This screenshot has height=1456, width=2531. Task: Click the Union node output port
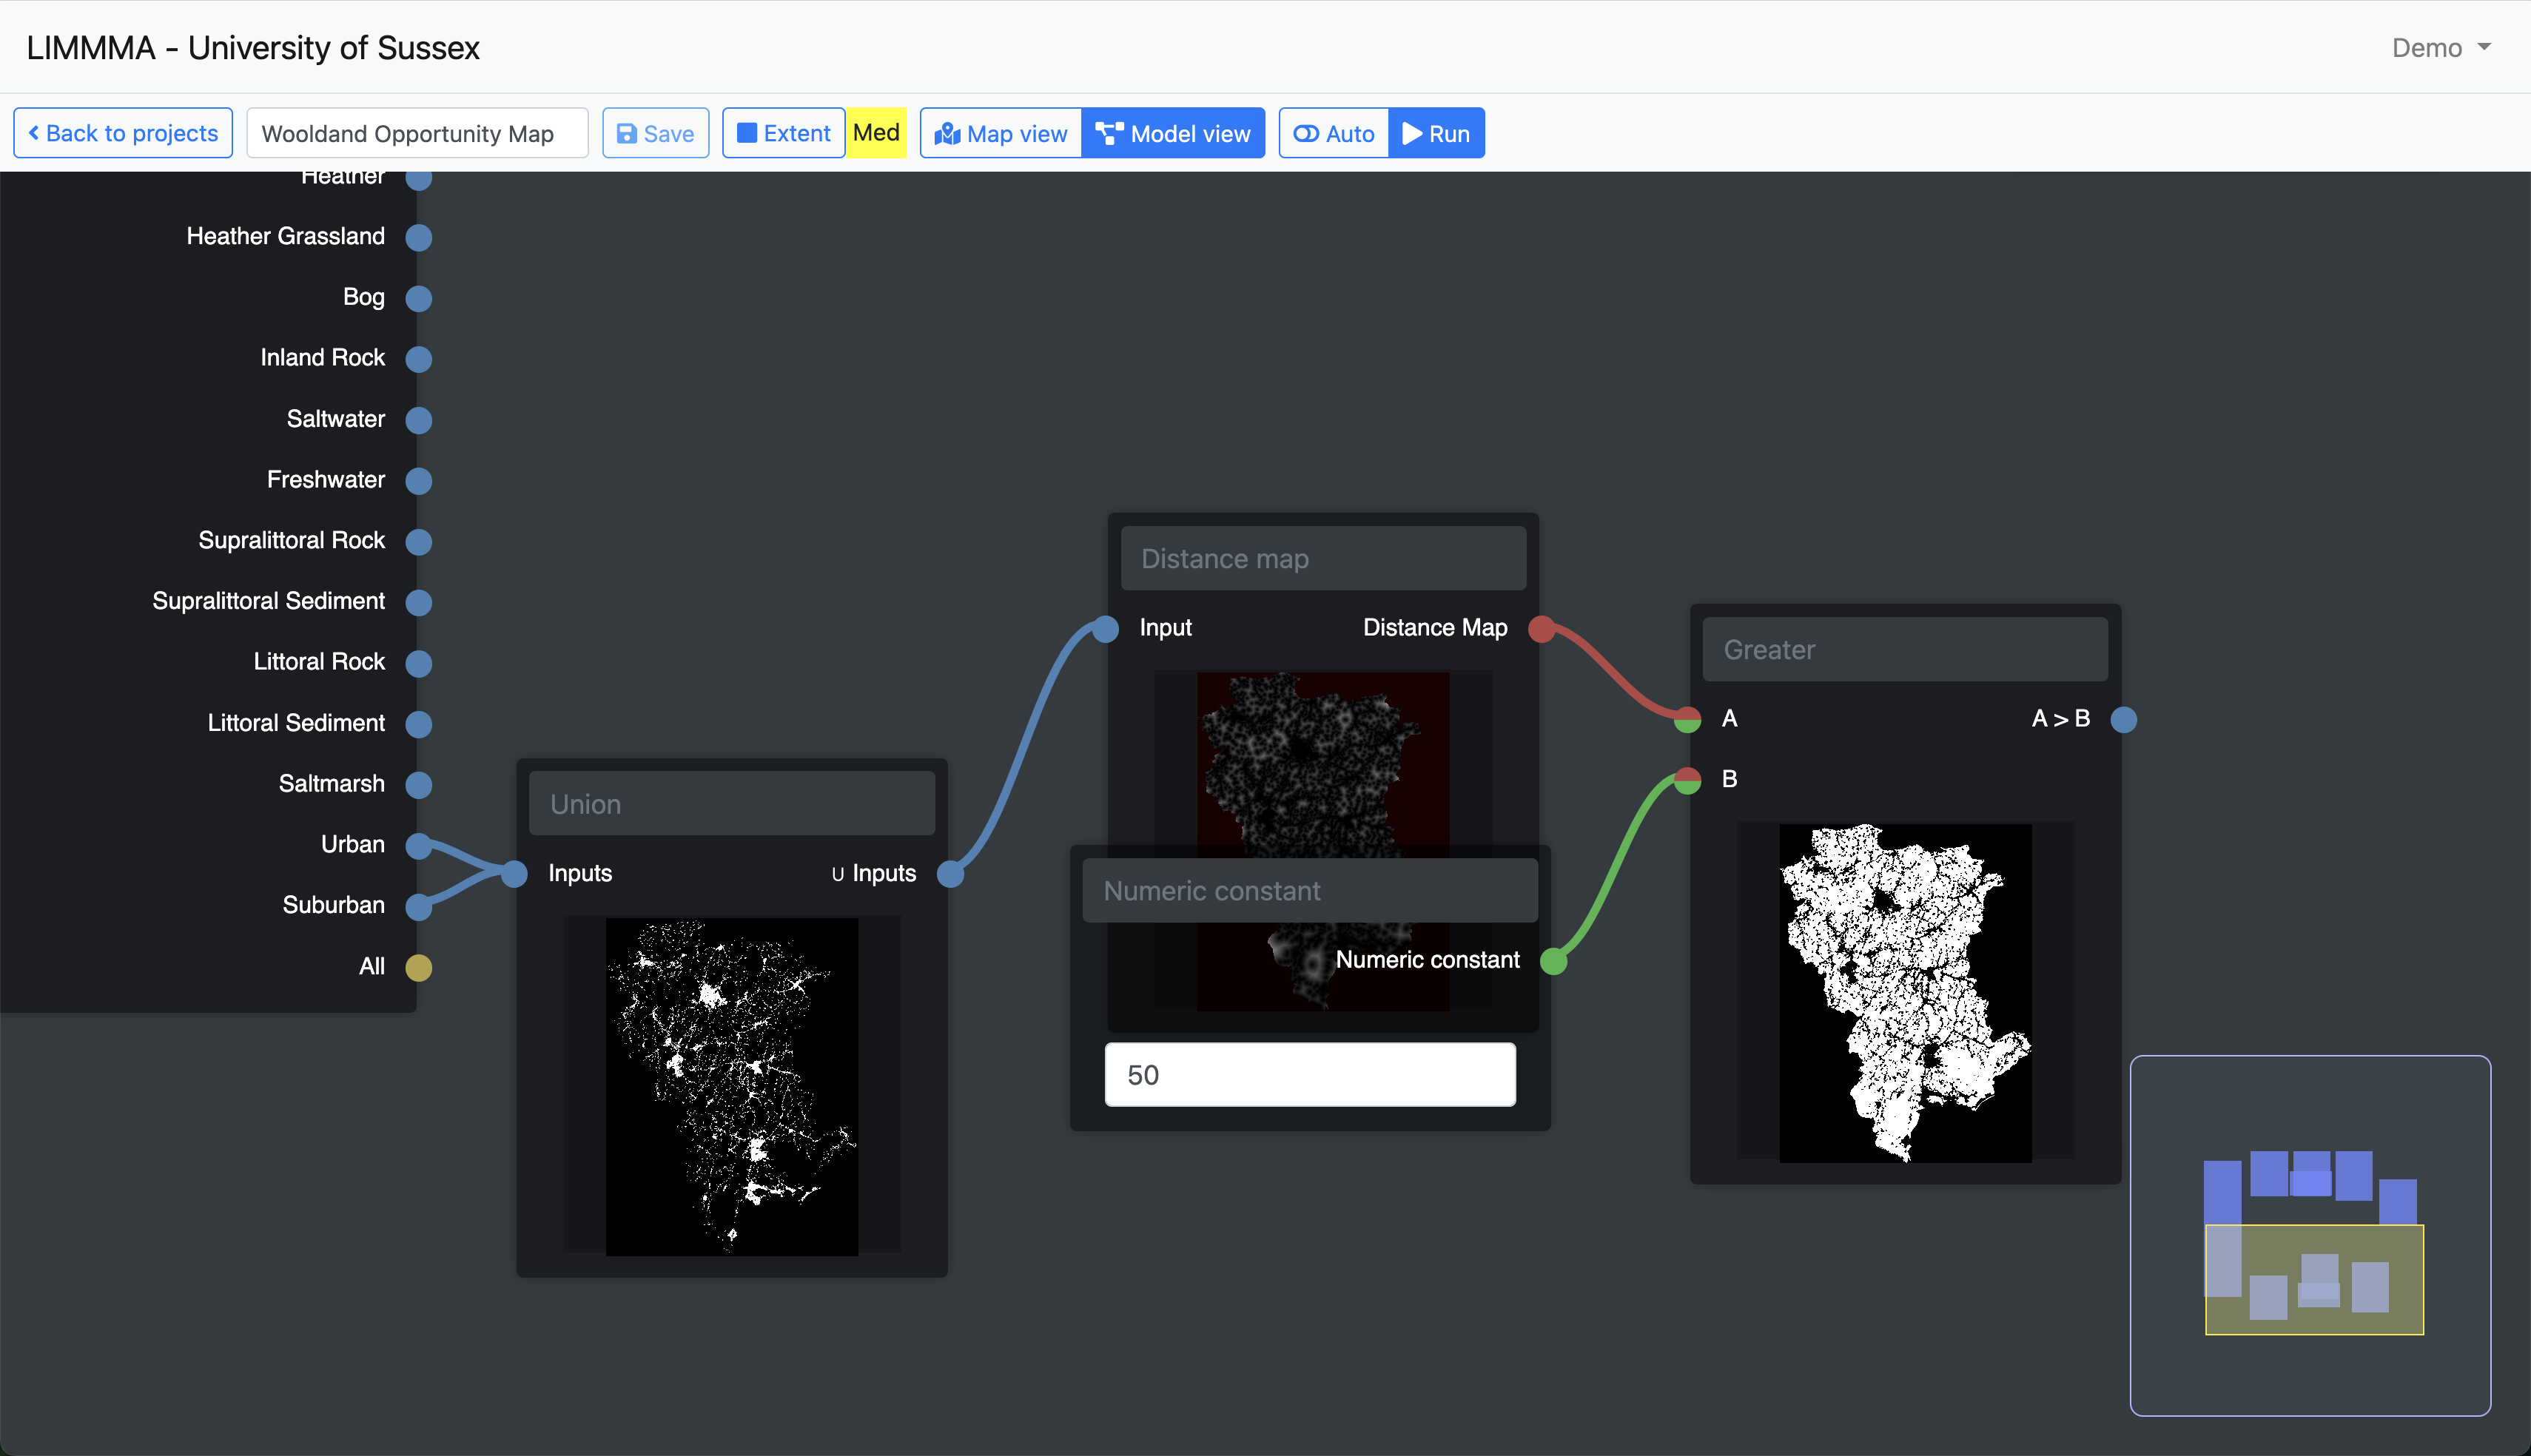click(950, 874)
